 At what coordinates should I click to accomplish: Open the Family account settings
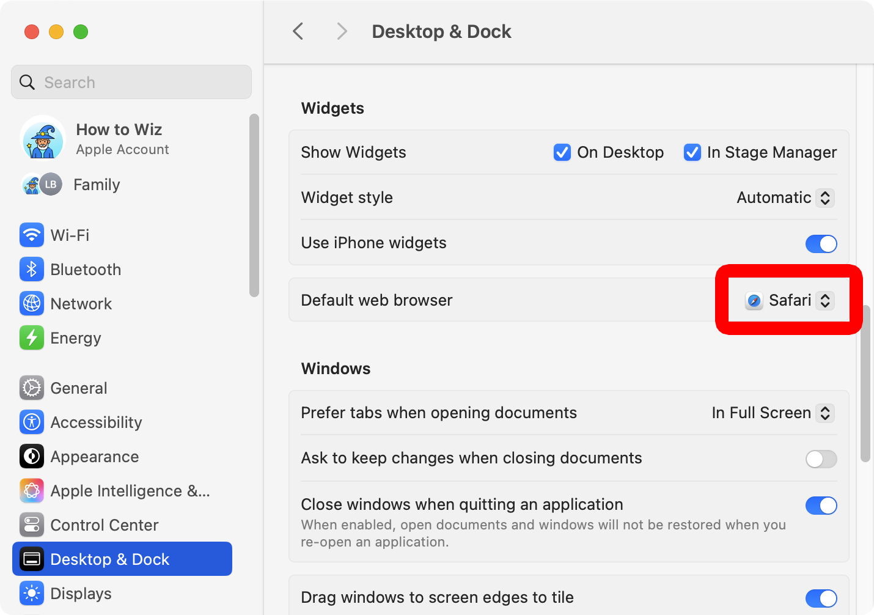click(96, 184)
